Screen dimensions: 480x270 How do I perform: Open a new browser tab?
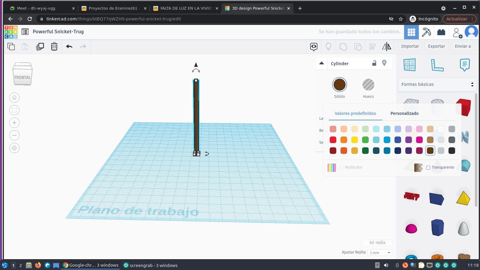[x=300, y=8]
